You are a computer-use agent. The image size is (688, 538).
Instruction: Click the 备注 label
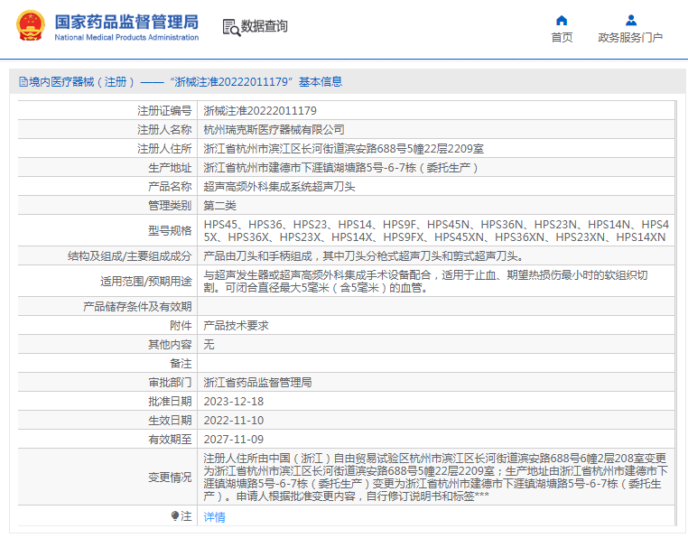[x=181, y=364]
